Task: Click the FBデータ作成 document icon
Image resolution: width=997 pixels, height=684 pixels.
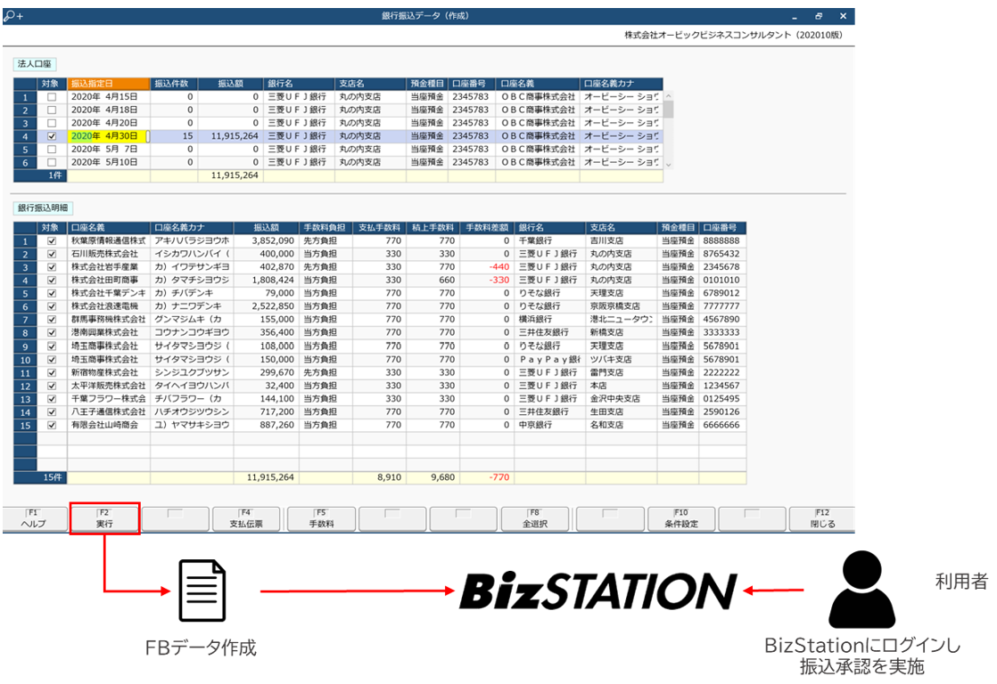Action: 202,590
